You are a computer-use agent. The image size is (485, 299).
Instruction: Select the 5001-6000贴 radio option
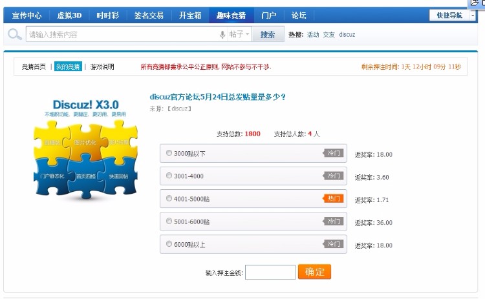[169, 221]
